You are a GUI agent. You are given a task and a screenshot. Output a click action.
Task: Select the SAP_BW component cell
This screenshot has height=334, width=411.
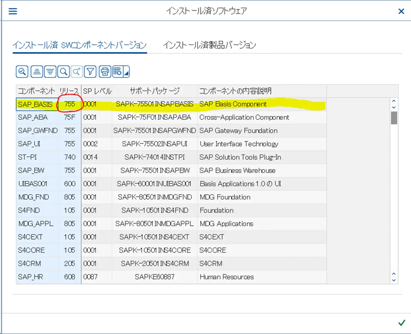[37, 171]
